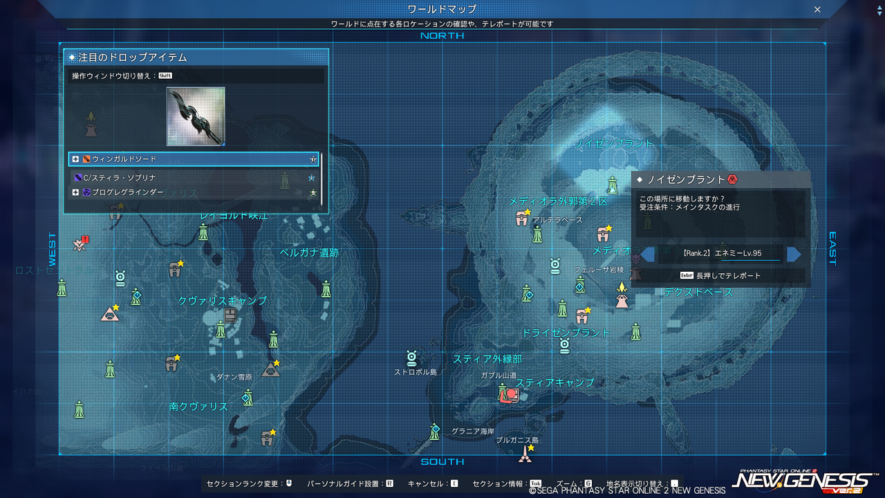Select the next rank with the right arrow
Image resolution: width=885 pixels, height=498 pixels.
pos(794,254)
